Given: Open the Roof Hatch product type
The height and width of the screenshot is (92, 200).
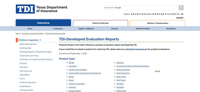Looking at the screenshot, I should [121, 77].
